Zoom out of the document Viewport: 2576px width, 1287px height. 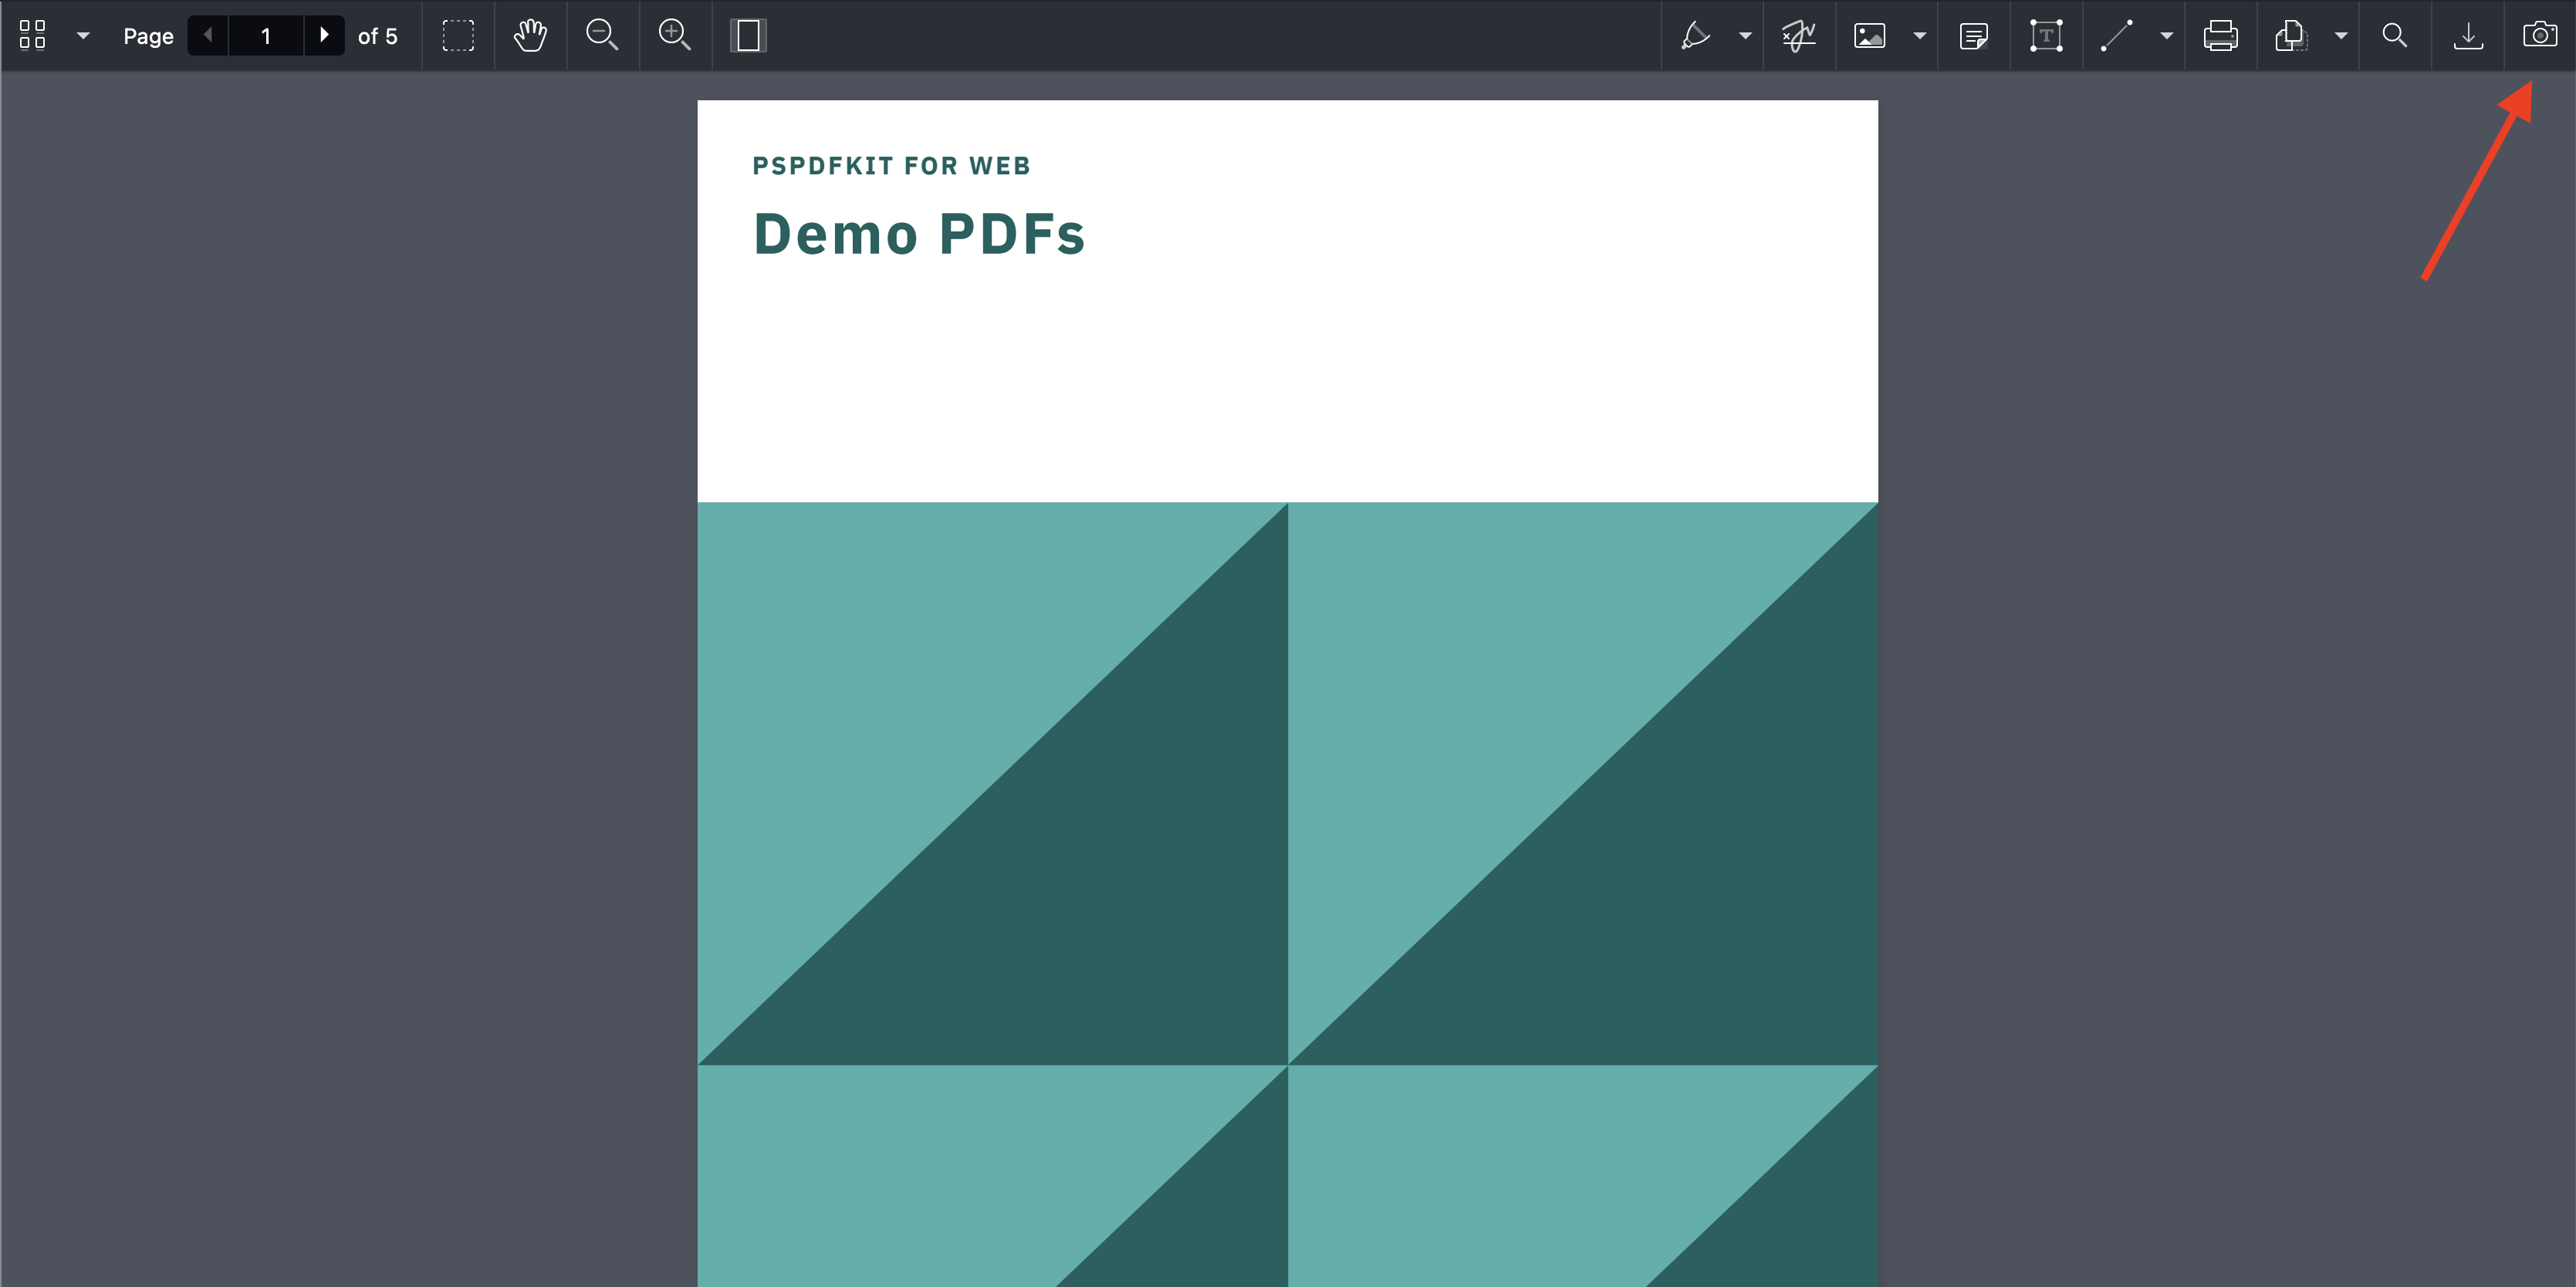pyautogui.click(x=602, y=35)
